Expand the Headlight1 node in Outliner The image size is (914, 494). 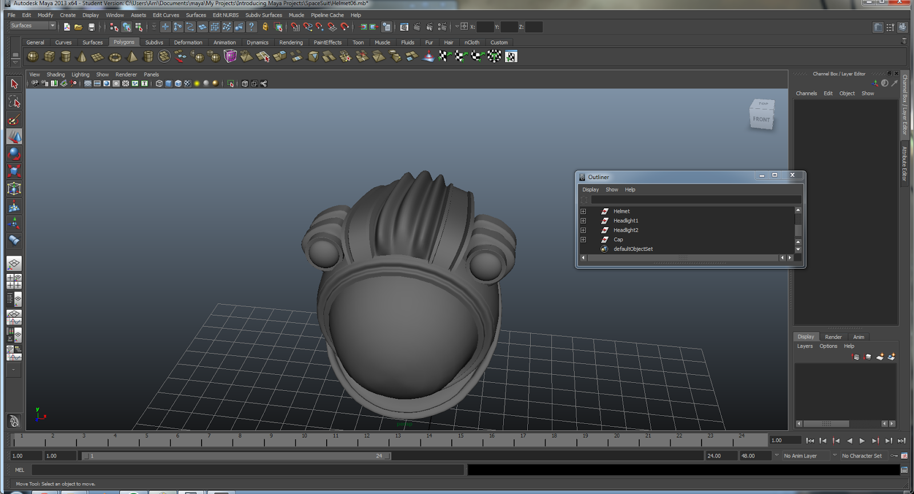(583, 221)
